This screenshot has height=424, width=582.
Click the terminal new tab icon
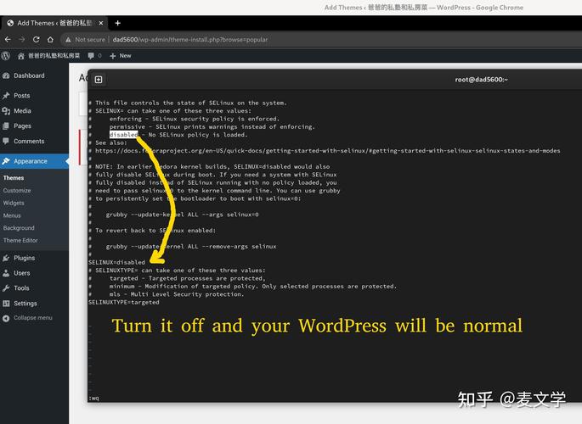tap(99, 80)
